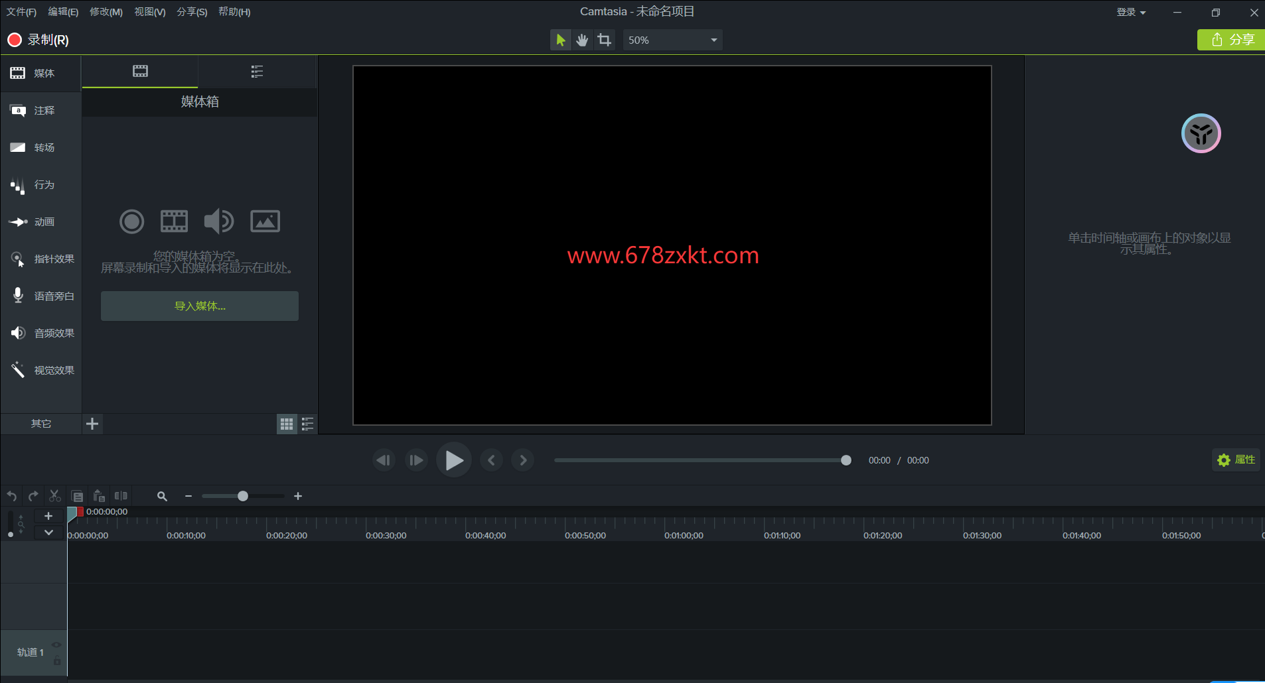
Task: Switch to the library list tab beside media bin
Action: [257, 72]
